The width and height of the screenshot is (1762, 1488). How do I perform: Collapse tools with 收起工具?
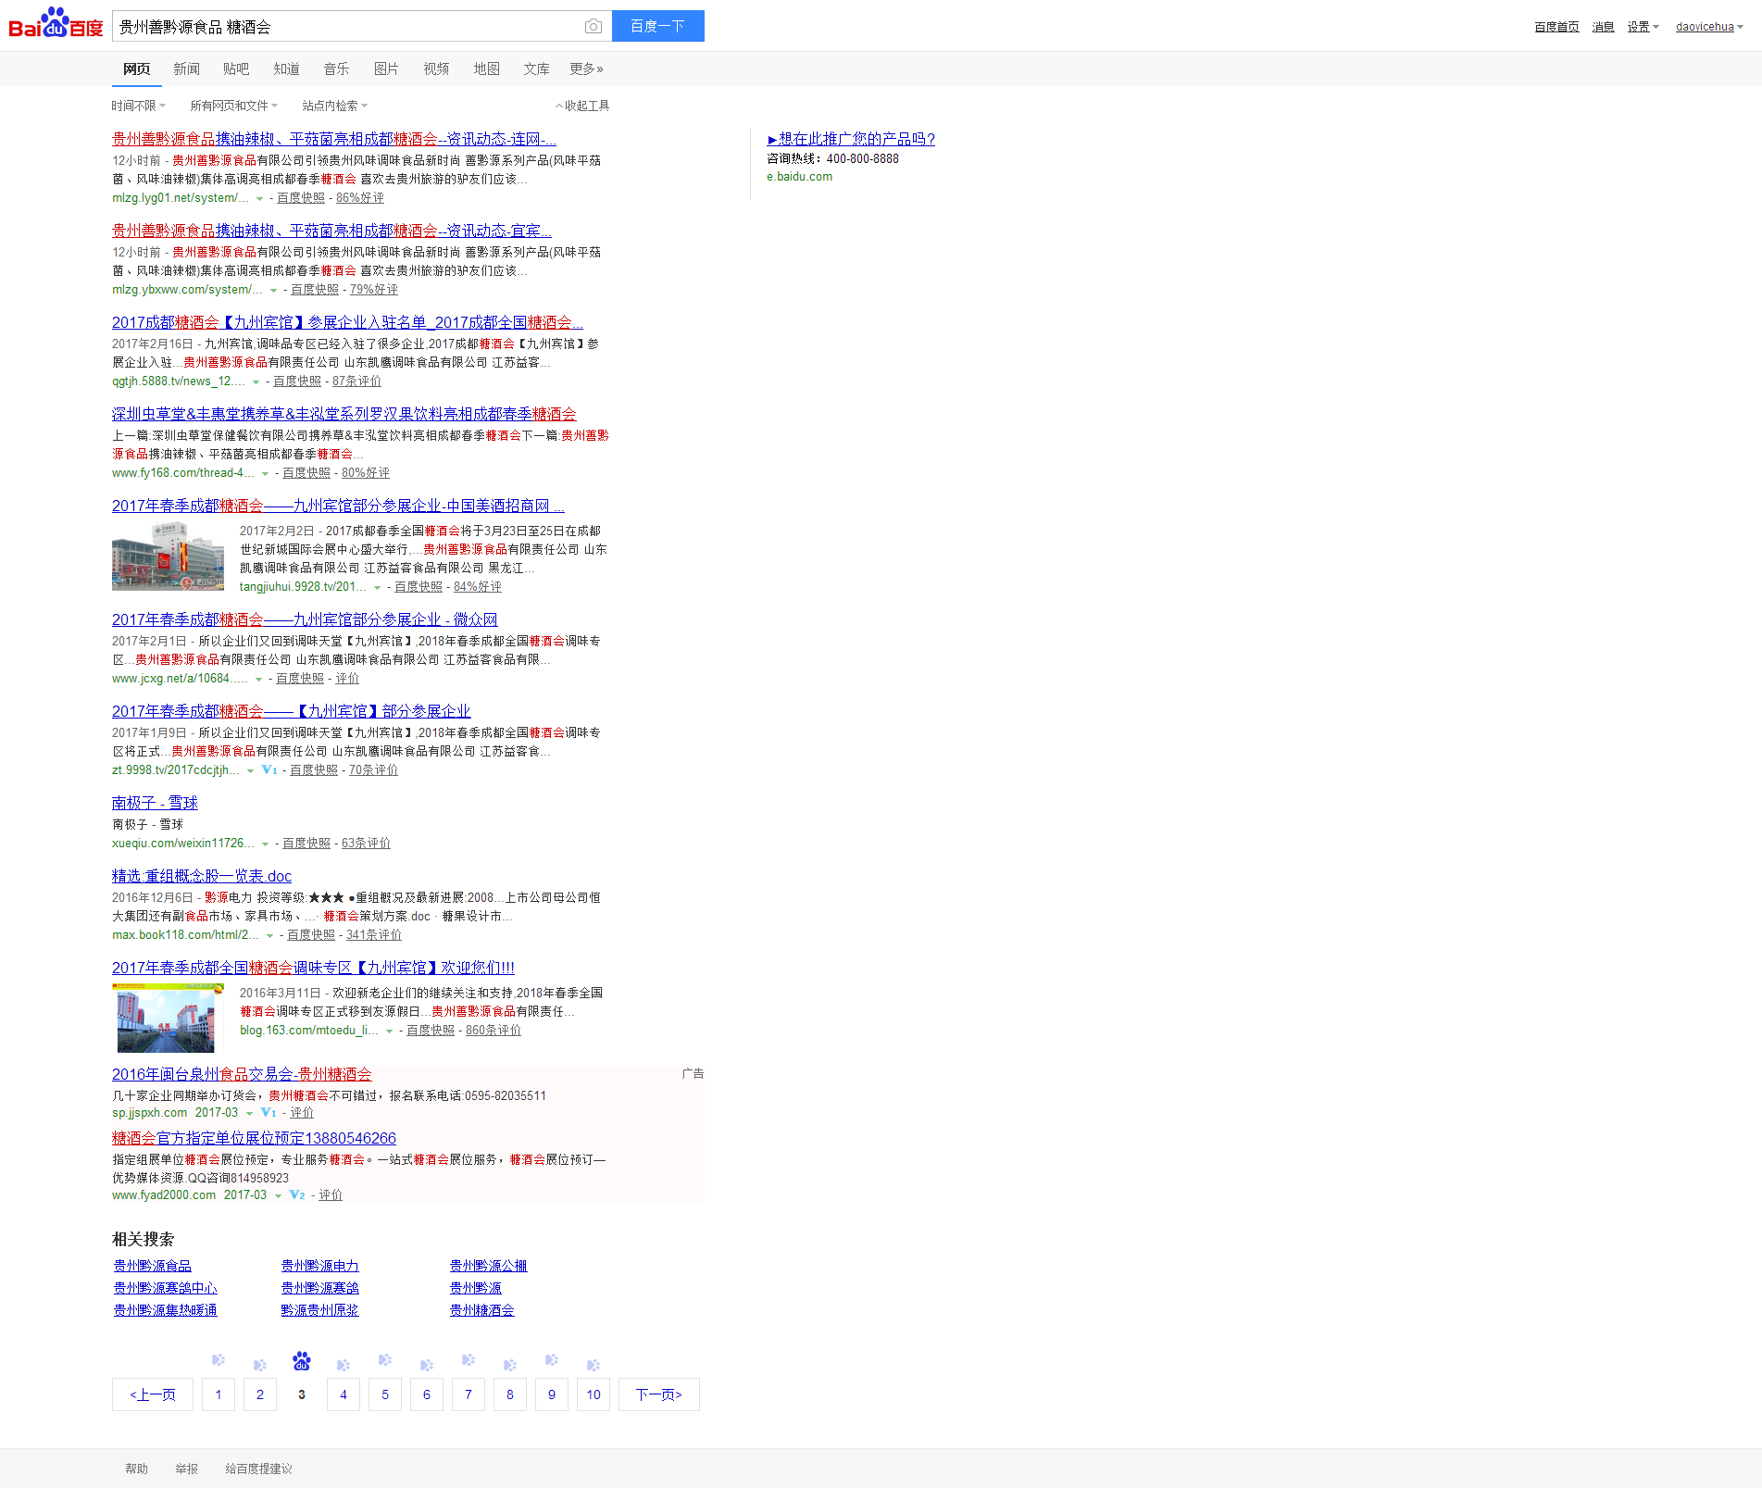tap(582, 106)
